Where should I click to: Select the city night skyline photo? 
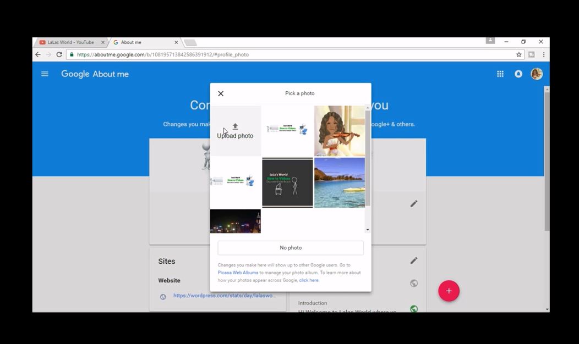tap(236, 221)
